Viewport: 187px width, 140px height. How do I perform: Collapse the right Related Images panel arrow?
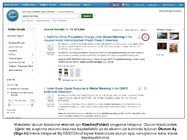(x=184, y=29)
